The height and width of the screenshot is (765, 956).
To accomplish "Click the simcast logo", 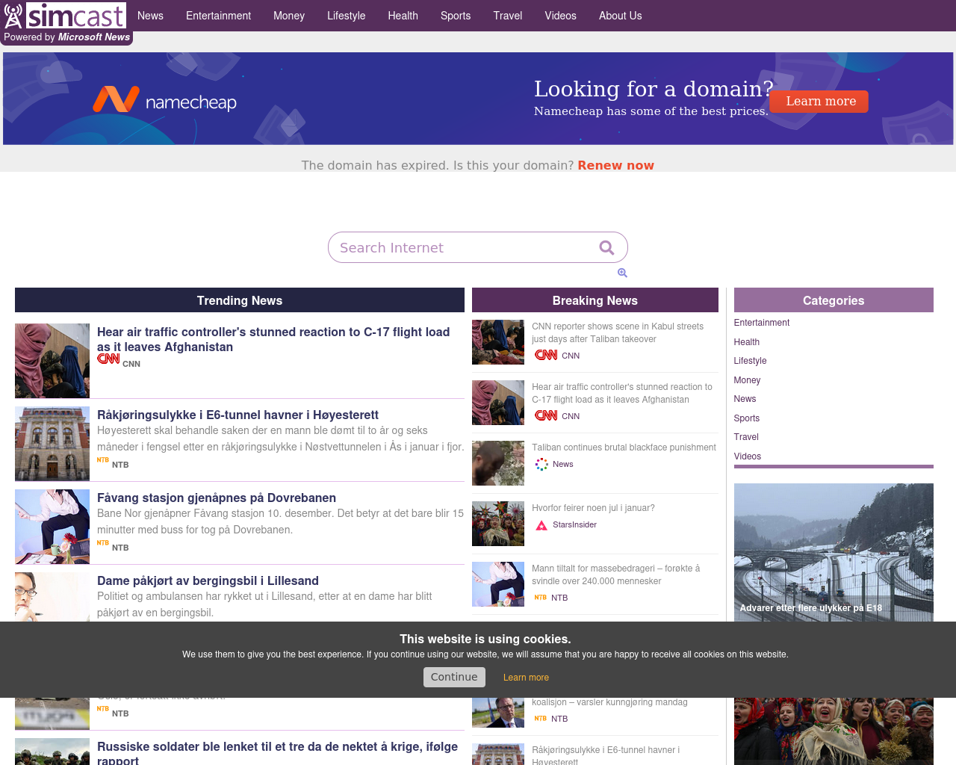I will coord(65,16).
